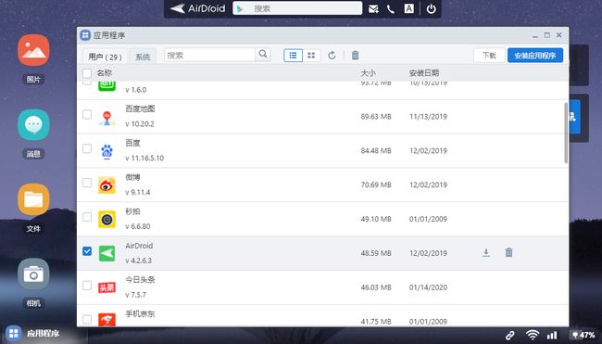Check the 手机京东 row checkbox
Viewport: 602px width, 344px height.
pos(87,319)
